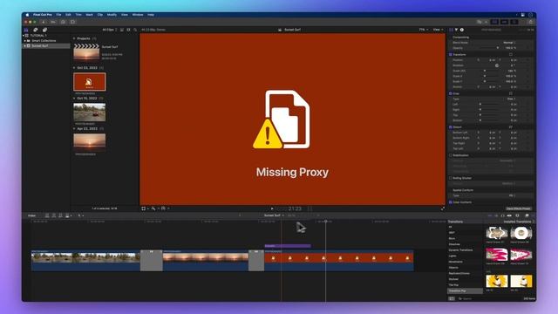Enable the Stabilization checkbox
Viewport: 558px width, 314px height.
click(451, 155)
